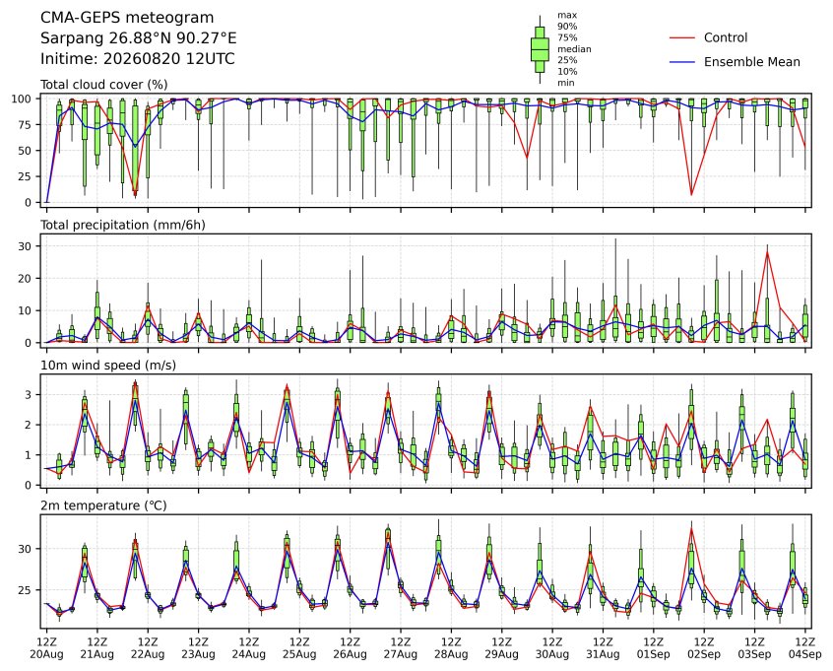Click the Total precipitation panel title
833x671 pixels.
123,225
